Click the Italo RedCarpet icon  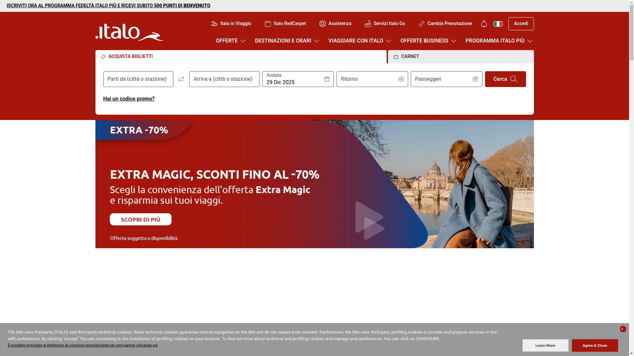(x=268, y=24)
